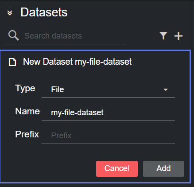194x187 pixels.
Task: Click the Datasets panel title
Action: point(44,12)
